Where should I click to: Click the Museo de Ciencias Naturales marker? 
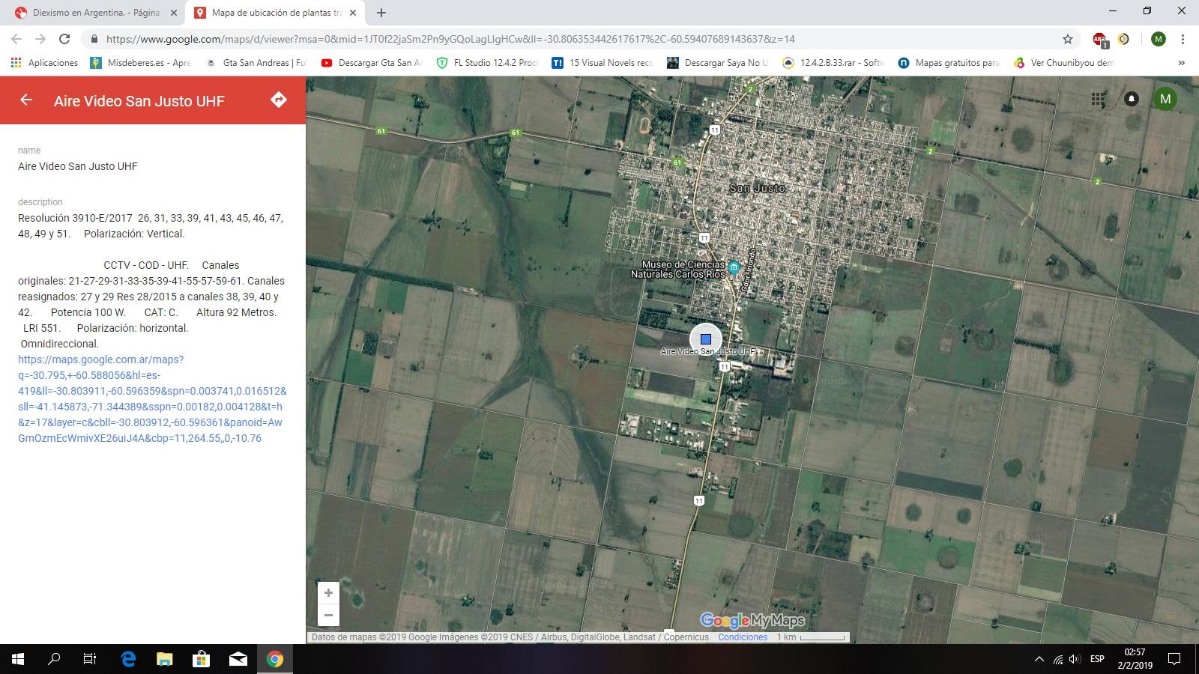(734, 267)
